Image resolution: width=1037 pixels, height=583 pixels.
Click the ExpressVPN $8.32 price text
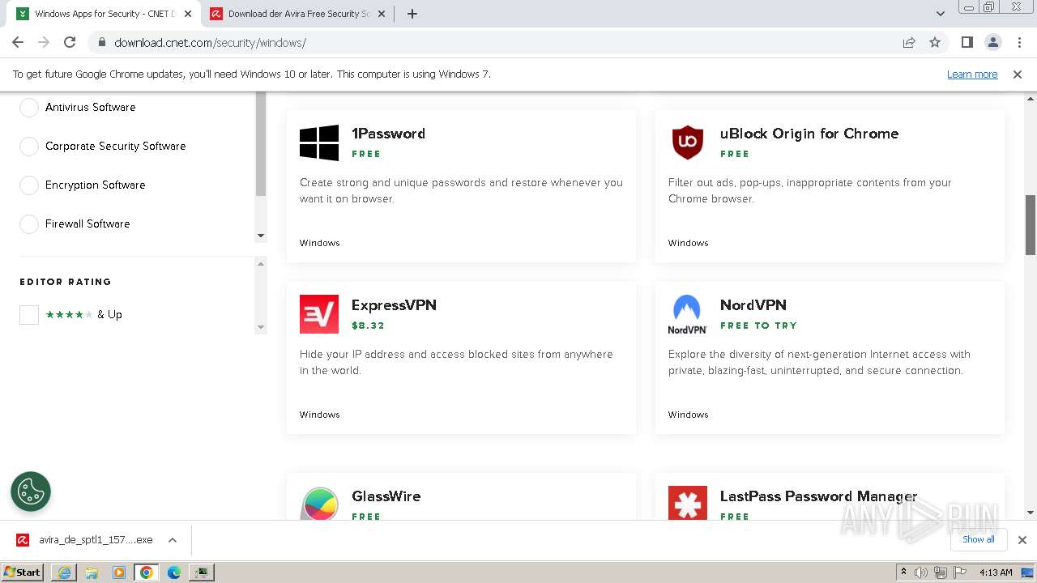coord(368,326)
